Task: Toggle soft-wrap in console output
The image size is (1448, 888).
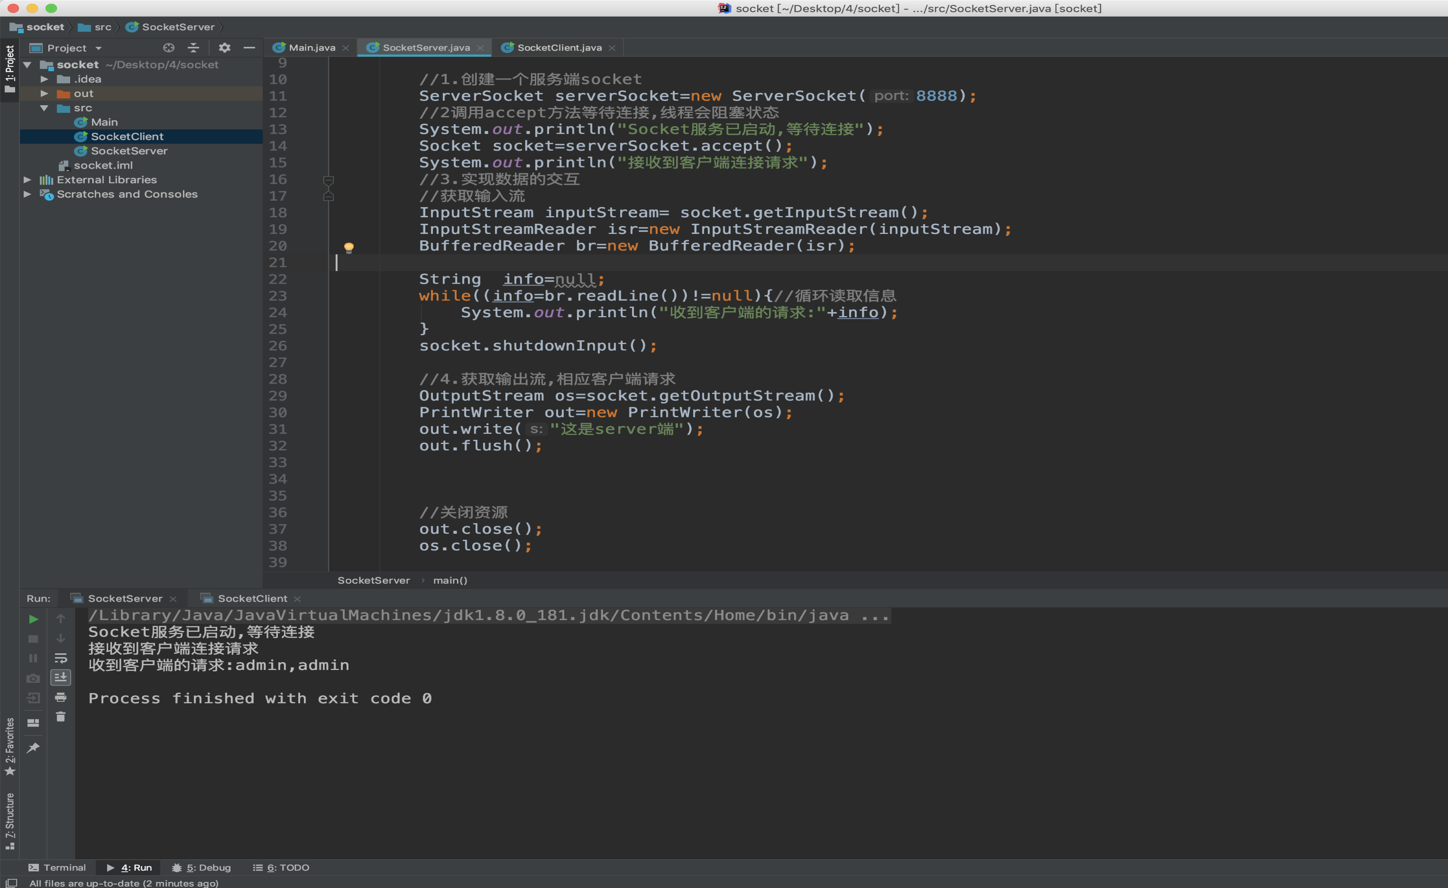Action: pyautogui.click(x=61, y=658)
